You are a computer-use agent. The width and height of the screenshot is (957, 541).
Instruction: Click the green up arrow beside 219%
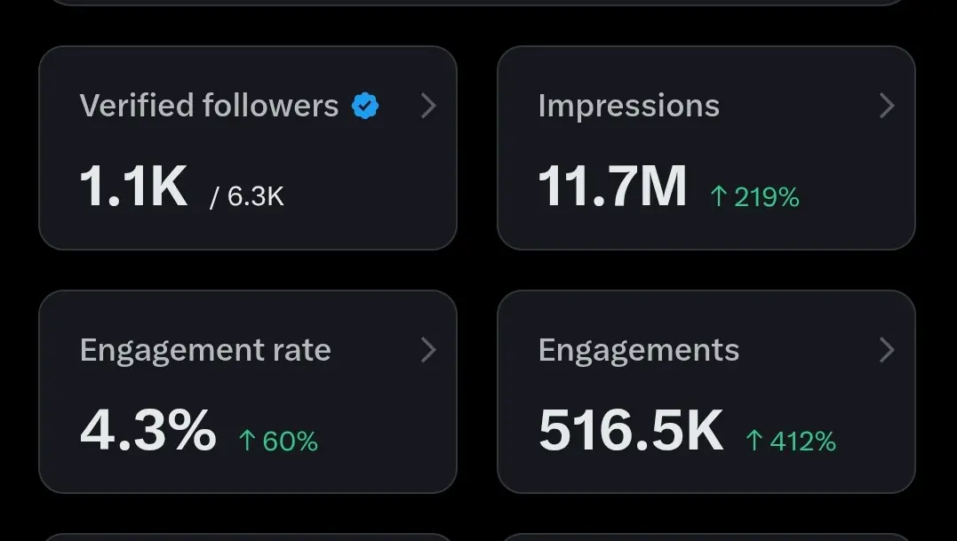pyautogui.click(x=718, y=196)
